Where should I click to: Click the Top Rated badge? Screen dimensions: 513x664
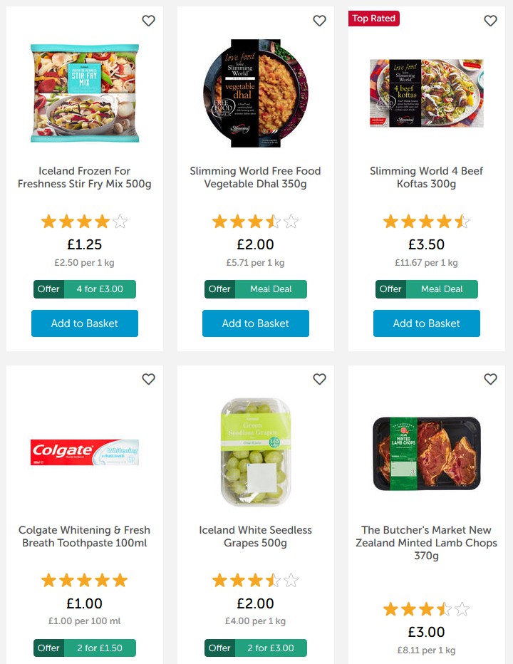coord(374,19)
